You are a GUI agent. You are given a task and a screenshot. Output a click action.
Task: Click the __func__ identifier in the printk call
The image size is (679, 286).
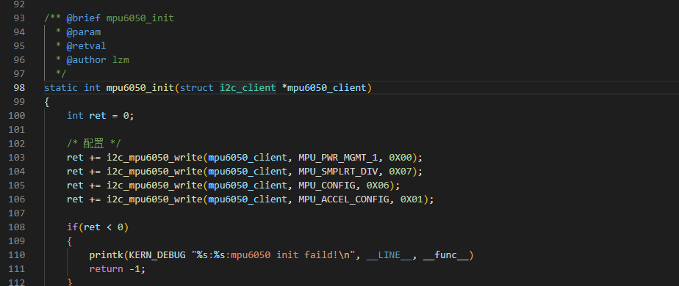tap(445, 255)
